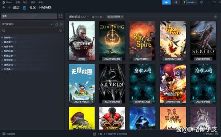This screenshot has height=137, width=221.
Task: Click the add game plus icon
Action: tap(4, 134)
